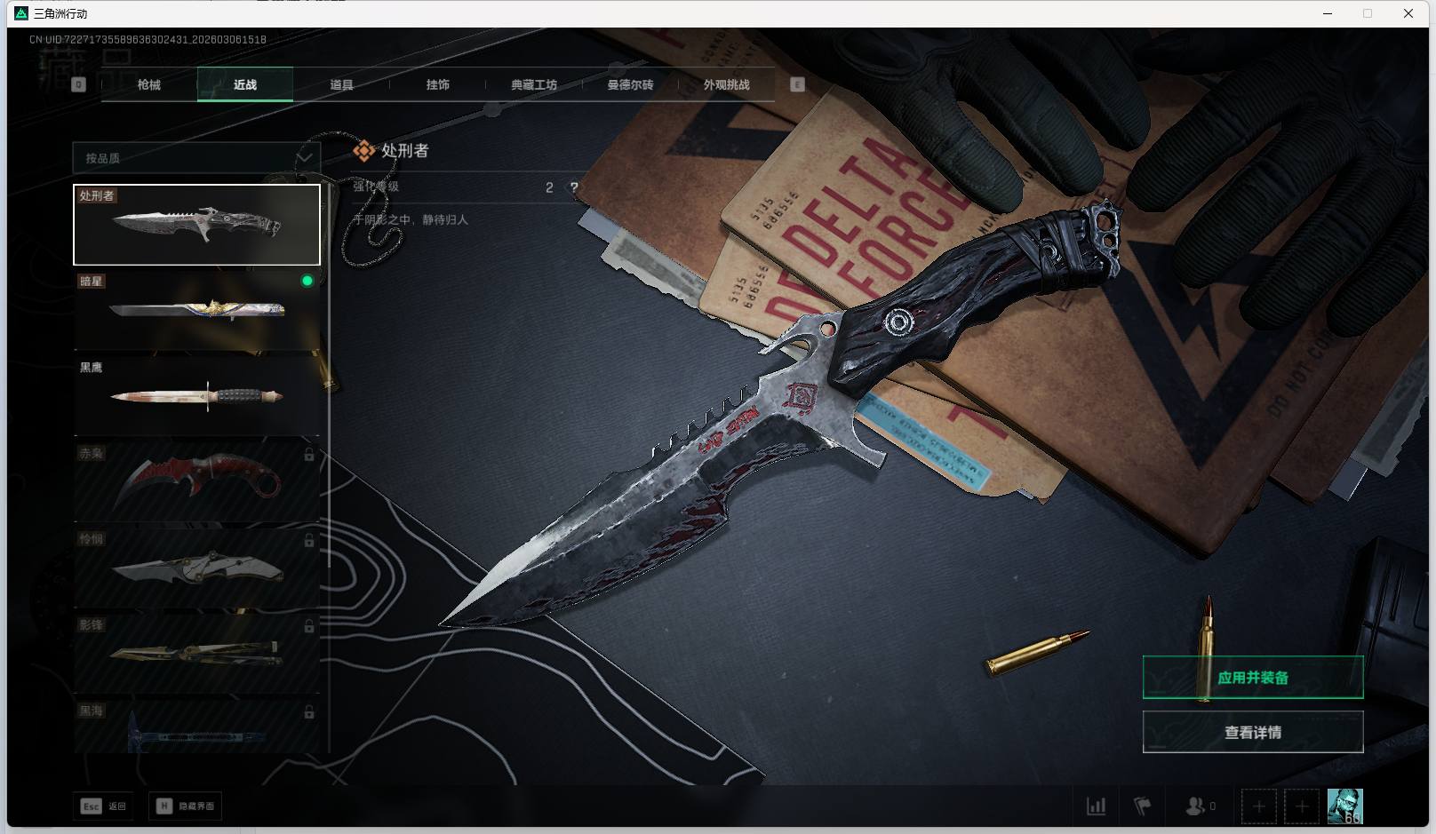
Task: Select the locked 黑海 melee skin
Action: [196, 727]
